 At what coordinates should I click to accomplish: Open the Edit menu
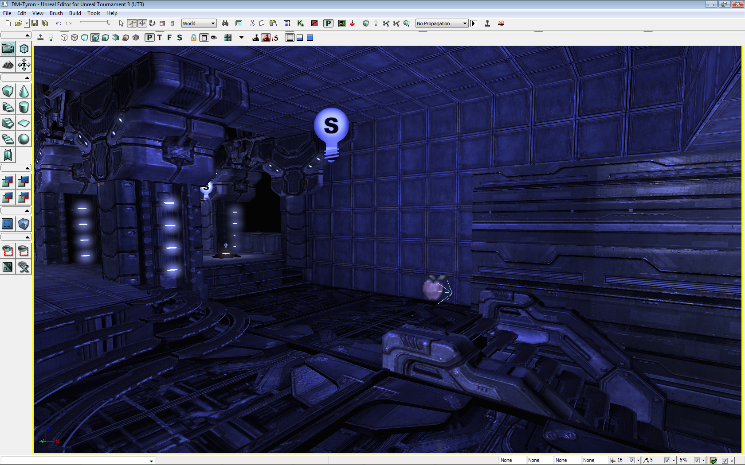coord(22,13)
